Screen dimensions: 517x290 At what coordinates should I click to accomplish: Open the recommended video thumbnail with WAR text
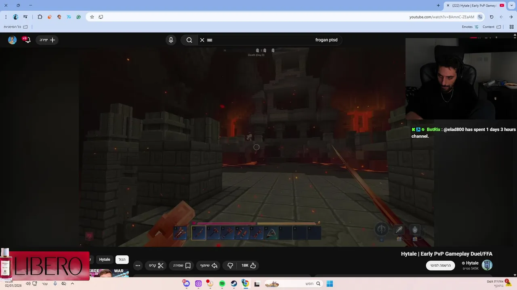109,273
